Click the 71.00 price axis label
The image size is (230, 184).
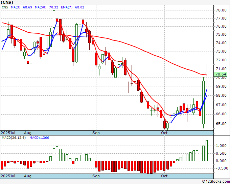[x=221, y=69]
